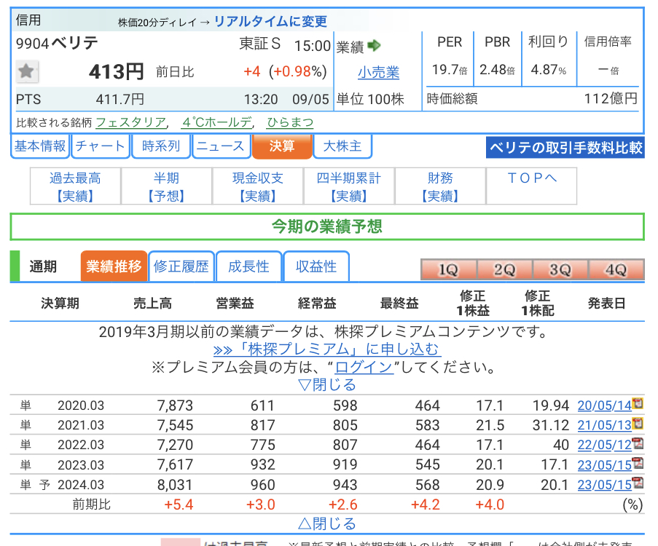Click the 経常益 column header
This screenshot has height=546, width=658.
(x=317, y=303)
